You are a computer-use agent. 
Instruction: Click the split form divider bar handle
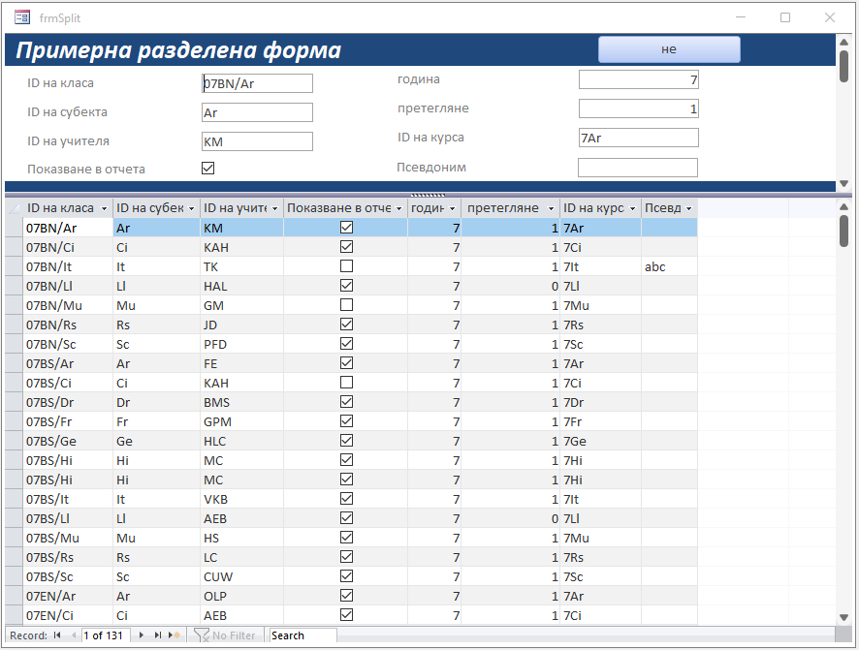[428, 195]
